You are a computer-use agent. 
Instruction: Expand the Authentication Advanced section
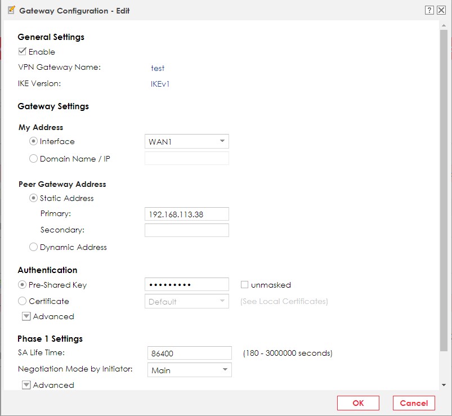26,316
